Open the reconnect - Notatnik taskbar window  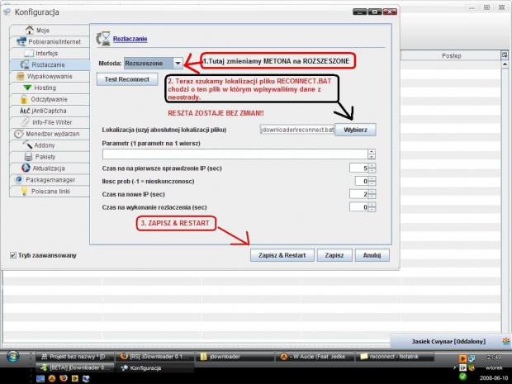402,357
